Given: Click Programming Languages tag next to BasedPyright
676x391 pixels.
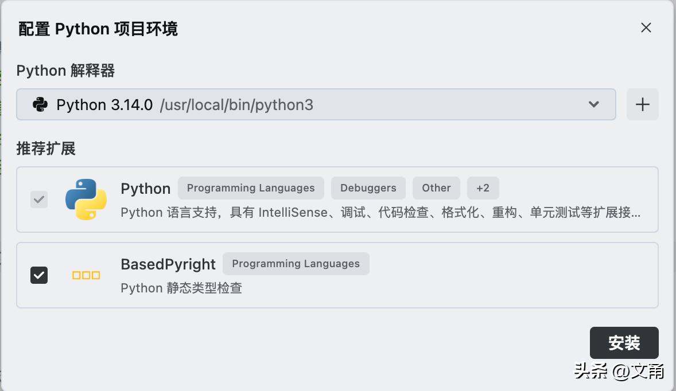Looking at the screenshot, I should coord(296,264).
